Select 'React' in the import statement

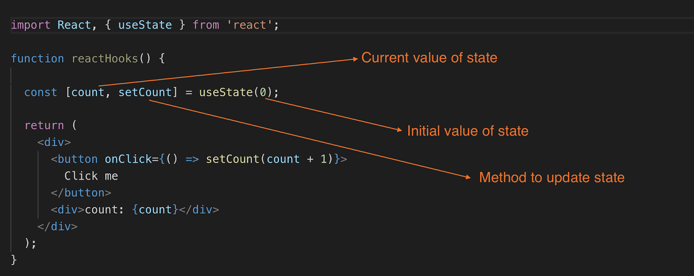coord(74,25)
